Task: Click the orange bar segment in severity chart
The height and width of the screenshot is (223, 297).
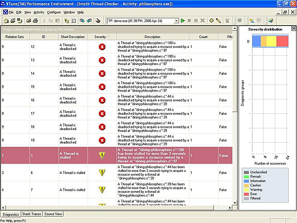Action: tap(264, 41)
